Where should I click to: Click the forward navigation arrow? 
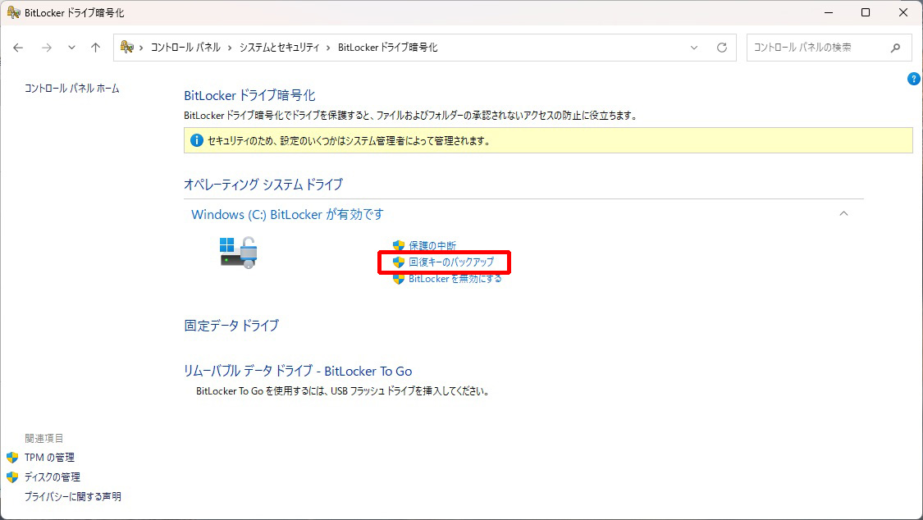click(x=47, y=48)
